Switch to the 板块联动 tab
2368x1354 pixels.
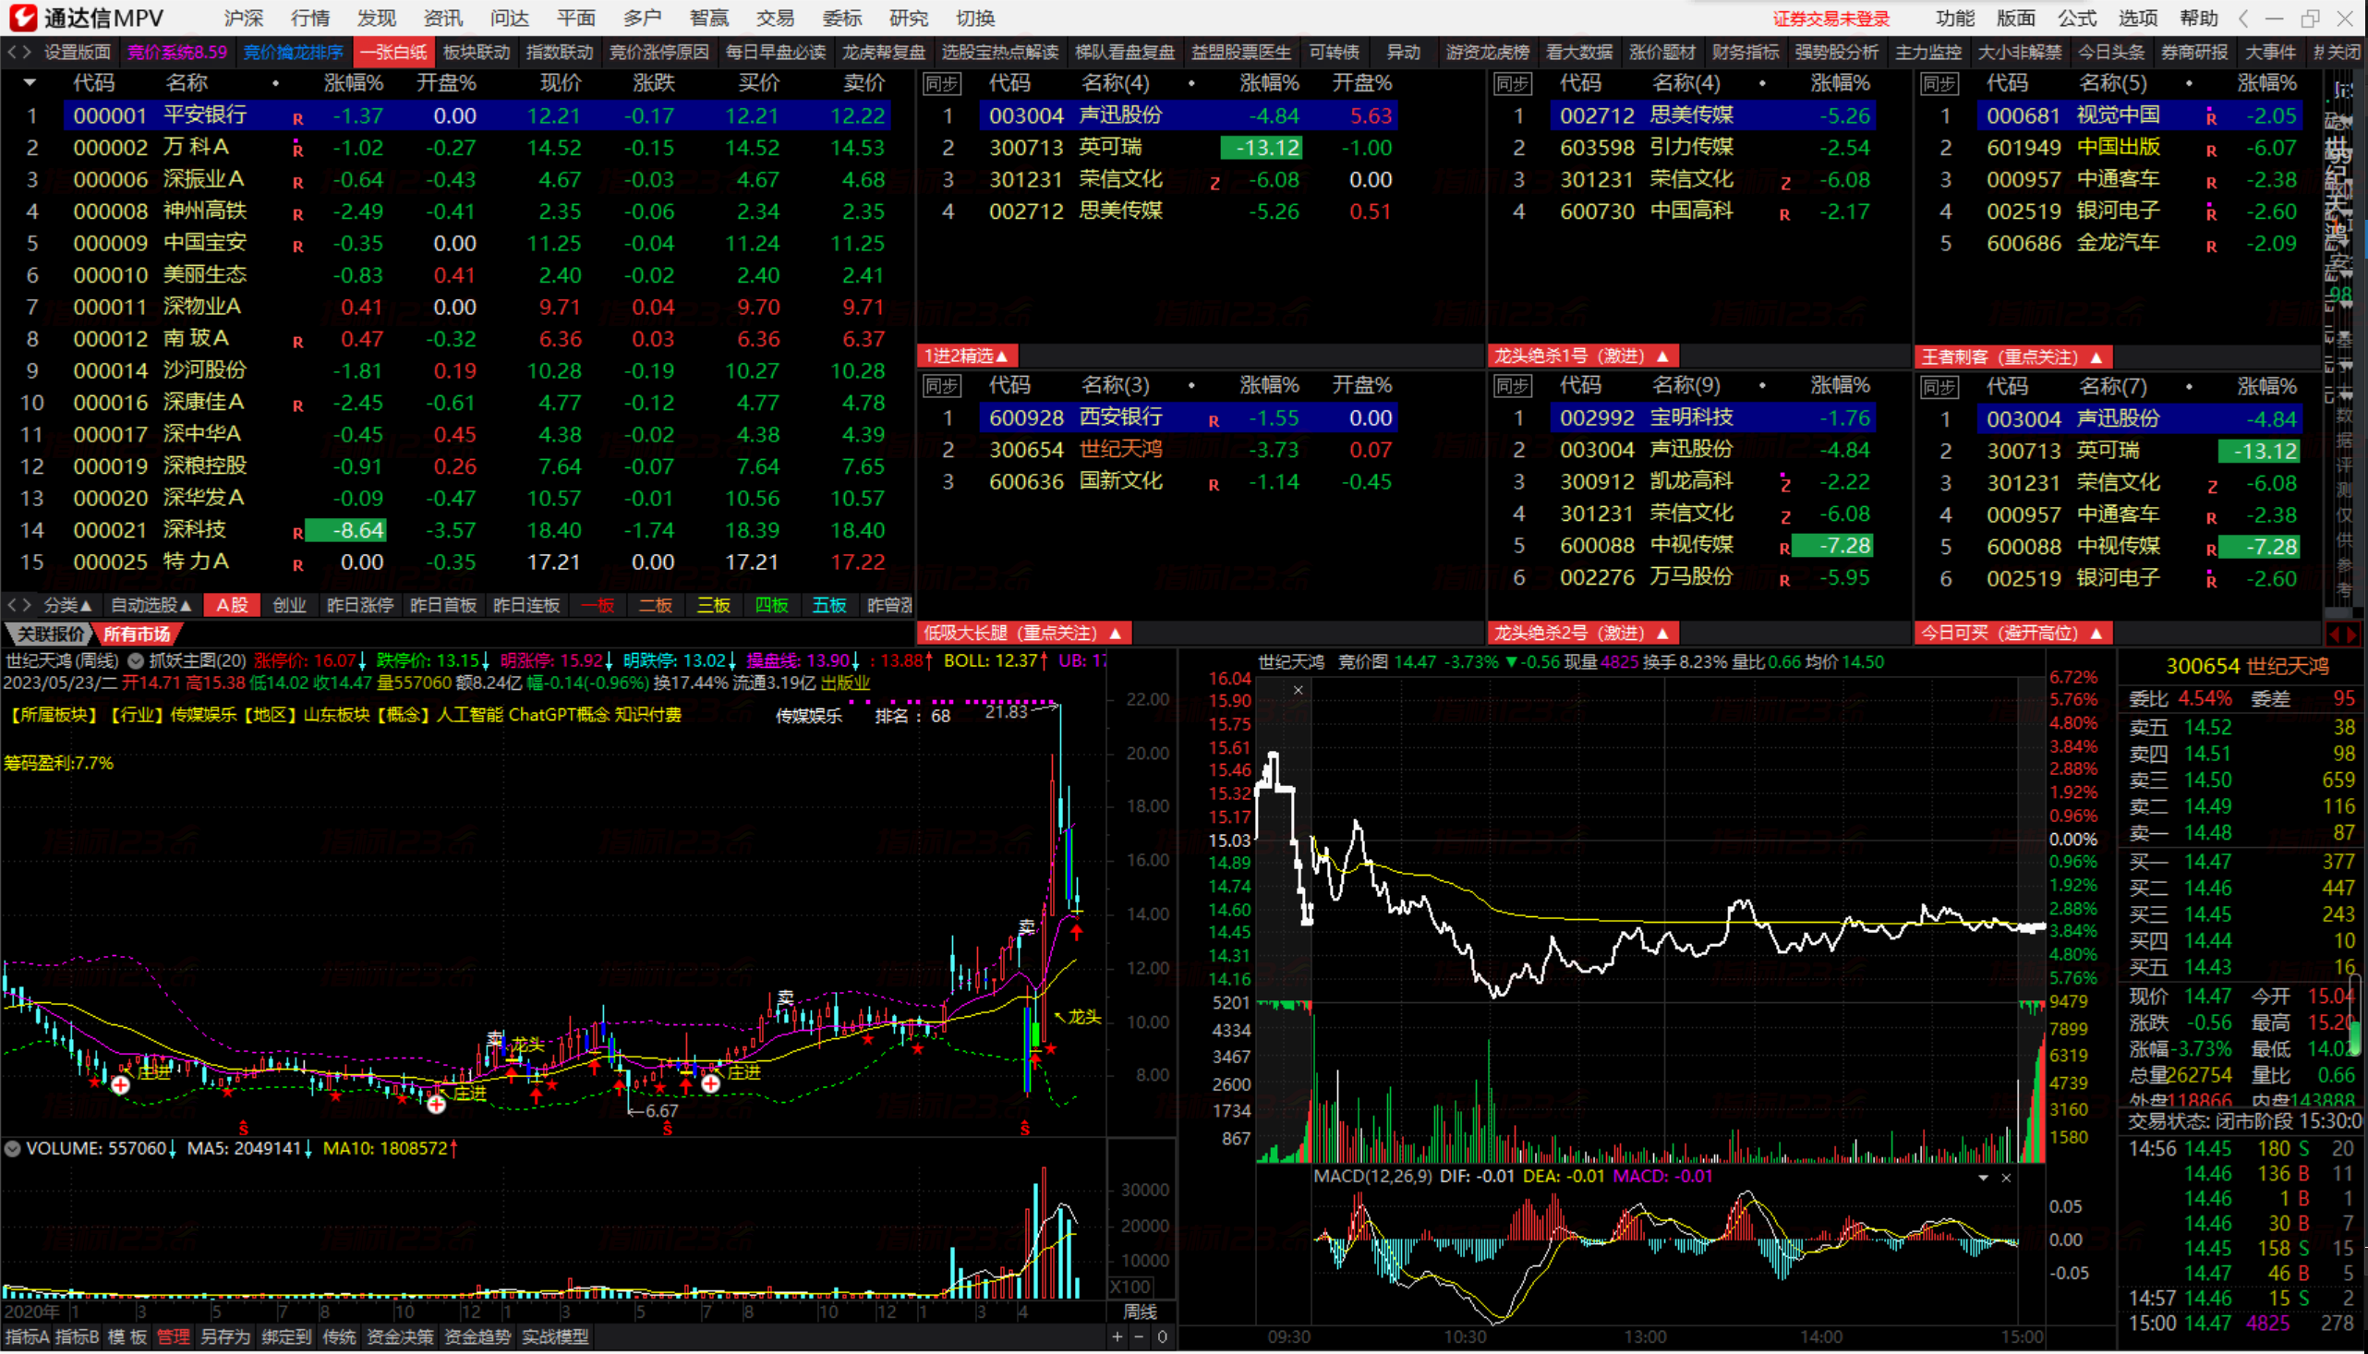tap(477, 52)
